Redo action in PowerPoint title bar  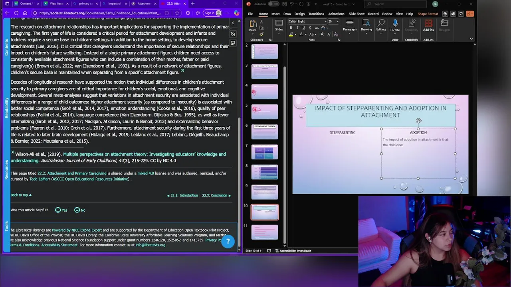(301, 4)
